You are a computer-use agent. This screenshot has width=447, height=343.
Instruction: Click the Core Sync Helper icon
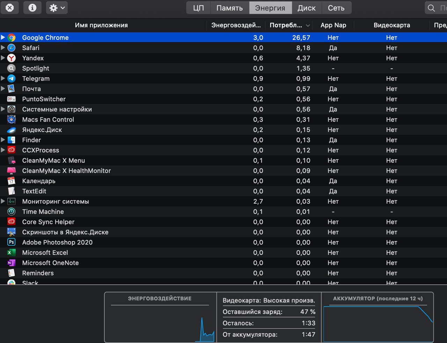pos(12,222)
